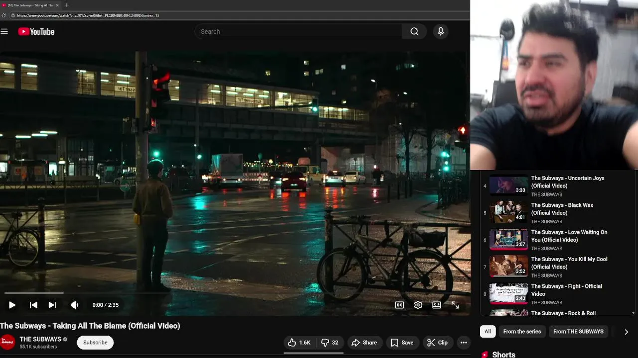Mute the video volume
This screenshot has height=358, width=638.
[x=75, y=305]
